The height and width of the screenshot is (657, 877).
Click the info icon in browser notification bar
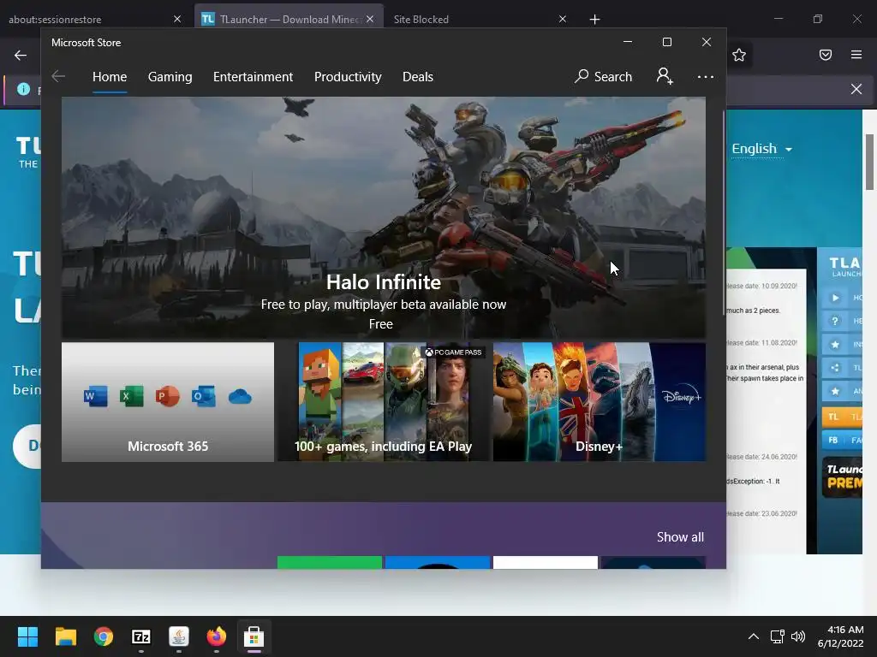[x=23, y=89]
